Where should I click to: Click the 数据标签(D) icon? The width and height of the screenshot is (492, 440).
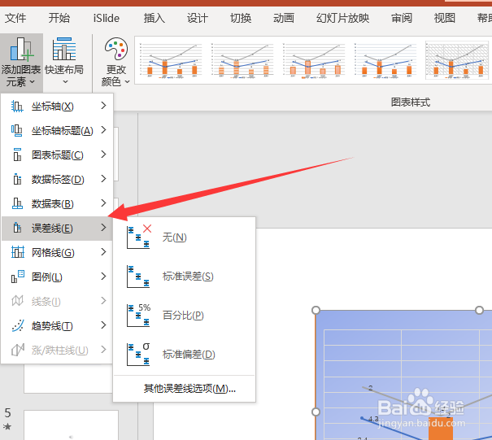tap(17, 179)
